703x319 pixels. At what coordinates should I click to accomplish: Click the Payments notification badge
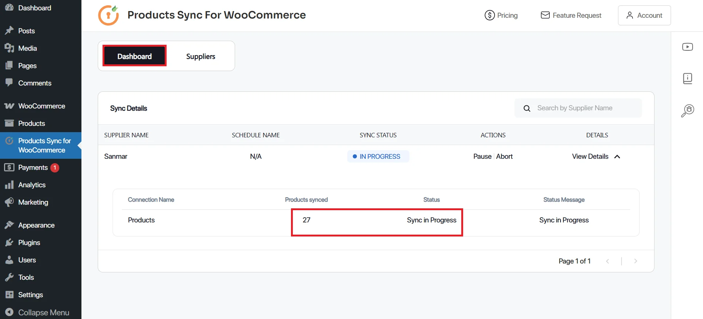[x=55, y=168]
